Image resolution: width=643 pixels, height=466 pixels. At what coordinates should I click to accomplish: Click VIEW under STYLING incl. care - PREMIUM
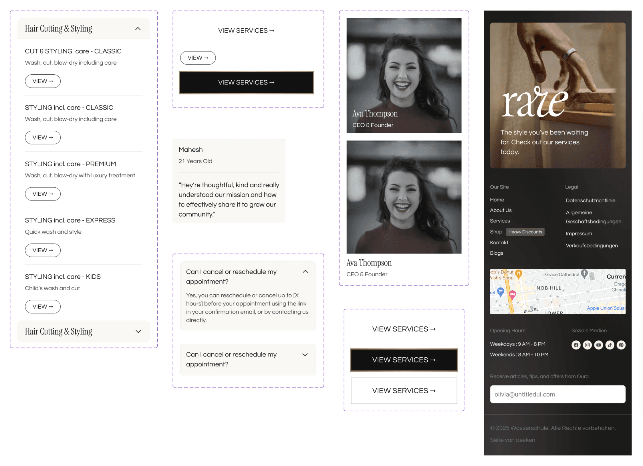(43, 194)
